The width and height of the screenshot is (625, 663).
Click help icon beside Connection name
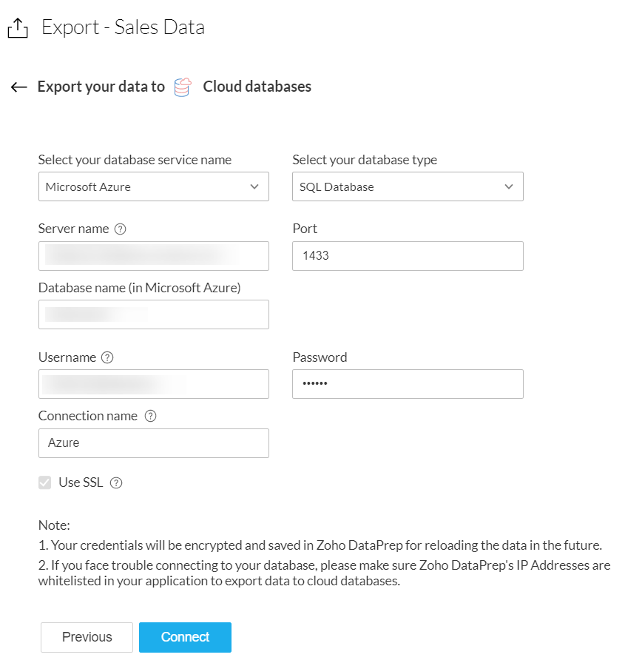(151, 417)
